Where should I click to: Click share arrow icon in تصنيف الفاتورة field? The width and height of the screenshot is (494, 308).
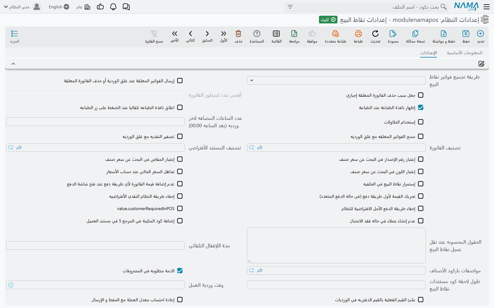click(x=260, y=148)
